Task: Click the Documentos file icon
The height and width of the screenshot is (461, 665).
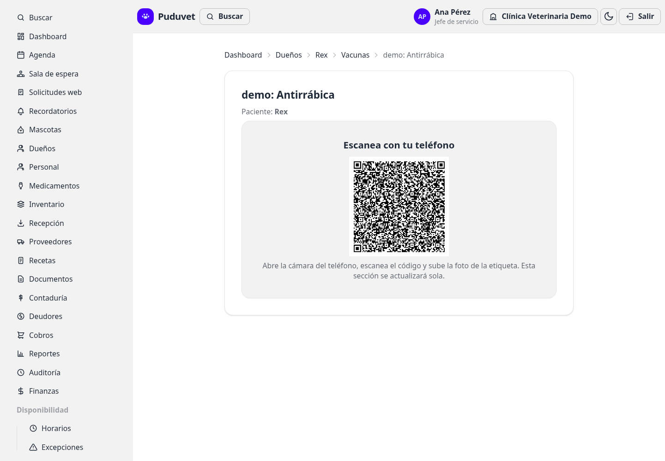Action: (x=21, y=279)
